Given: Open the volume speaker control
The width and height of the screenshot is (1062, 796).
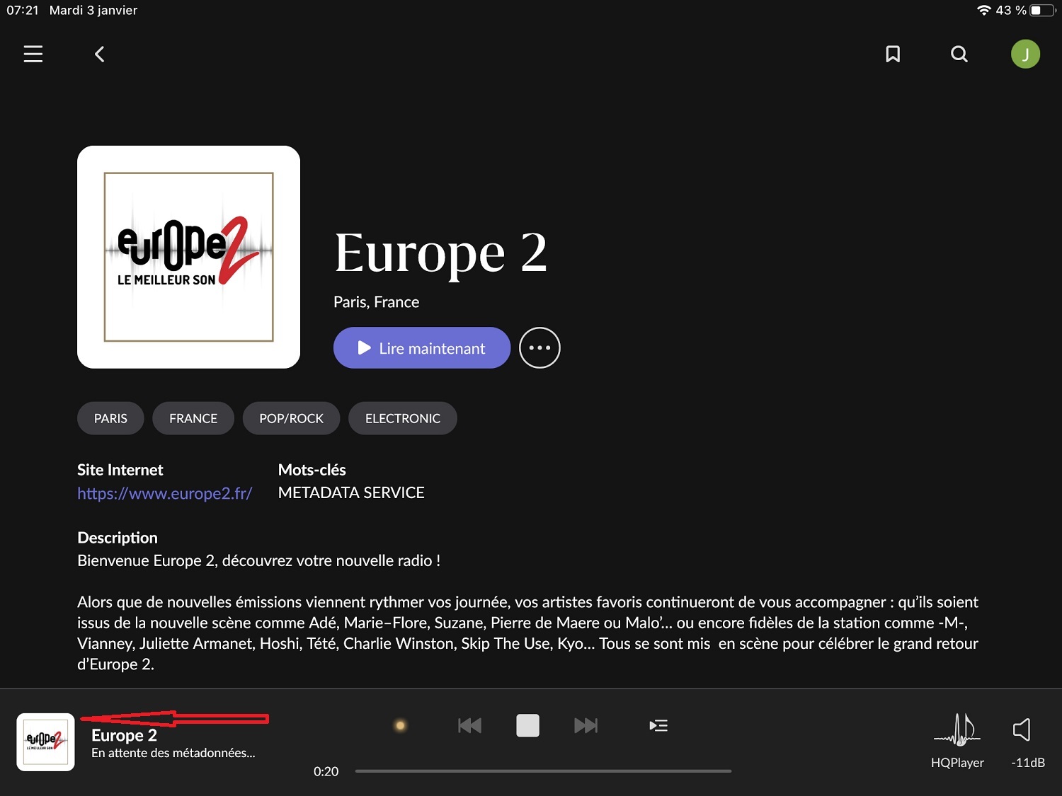Looking at the screenshot, I should (x=1022, y=729).
